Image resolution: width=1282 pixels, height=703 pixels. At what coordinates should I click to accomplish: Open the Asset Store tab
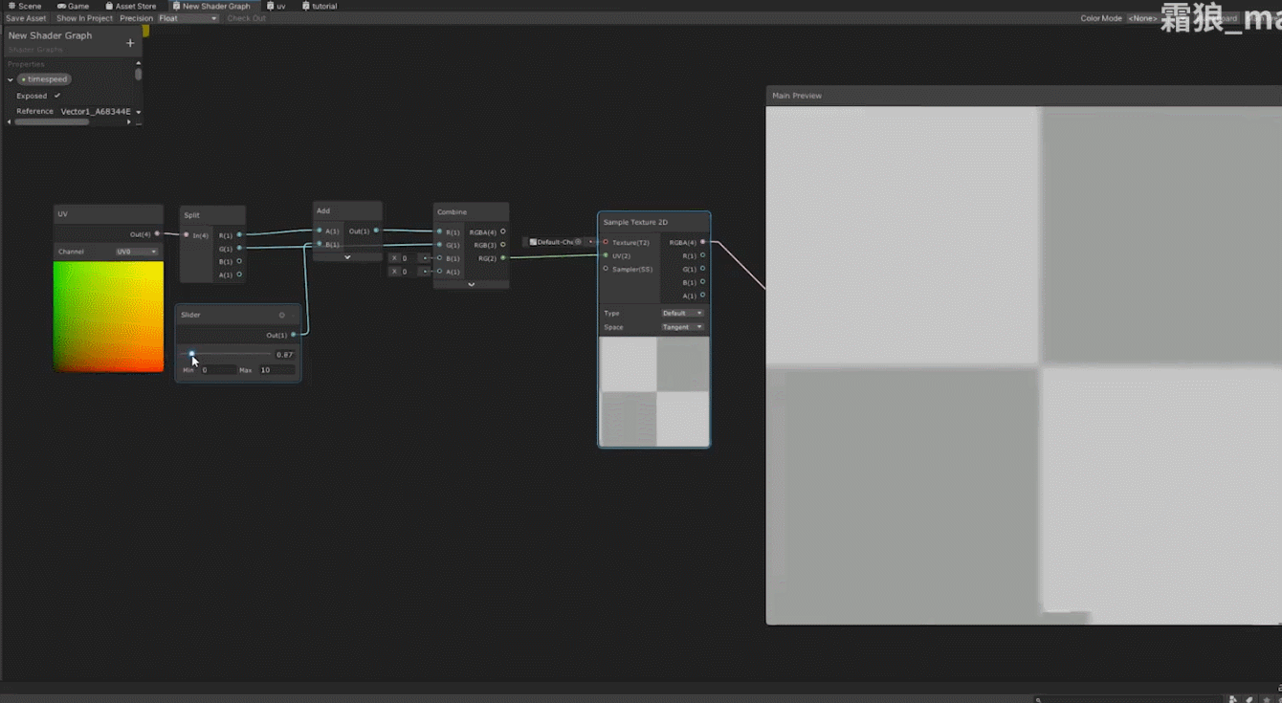pos(130,6)
